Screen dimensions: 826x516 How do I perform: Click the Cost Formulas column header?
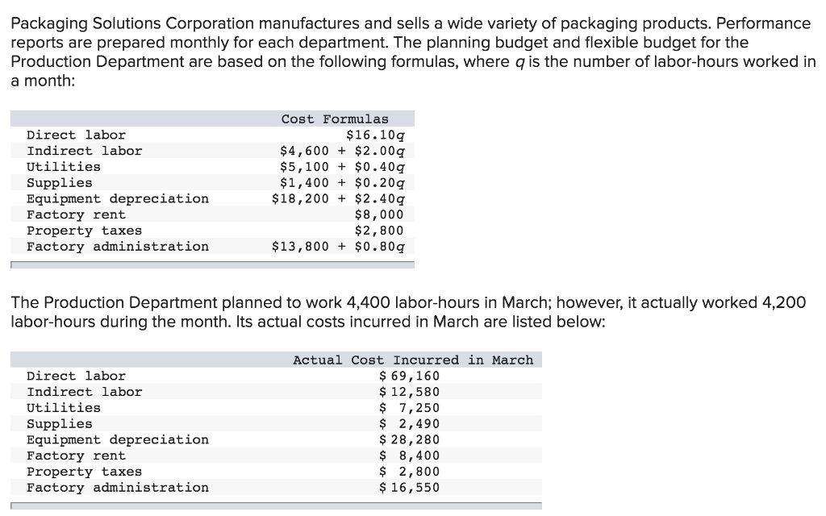pyautogui.click(x=335, y=119)
